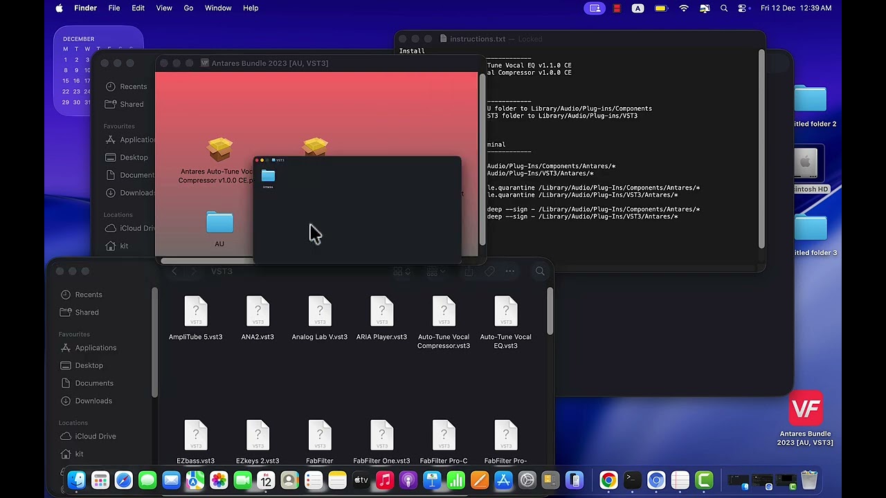Click the Share button in VST3 toolbar
The image size is (886, 498).
click(x=469, y=271)
